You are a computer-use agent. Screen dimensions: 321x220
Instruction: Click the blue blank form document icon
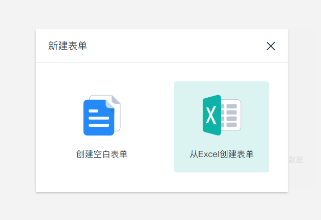tap(102, 115)
